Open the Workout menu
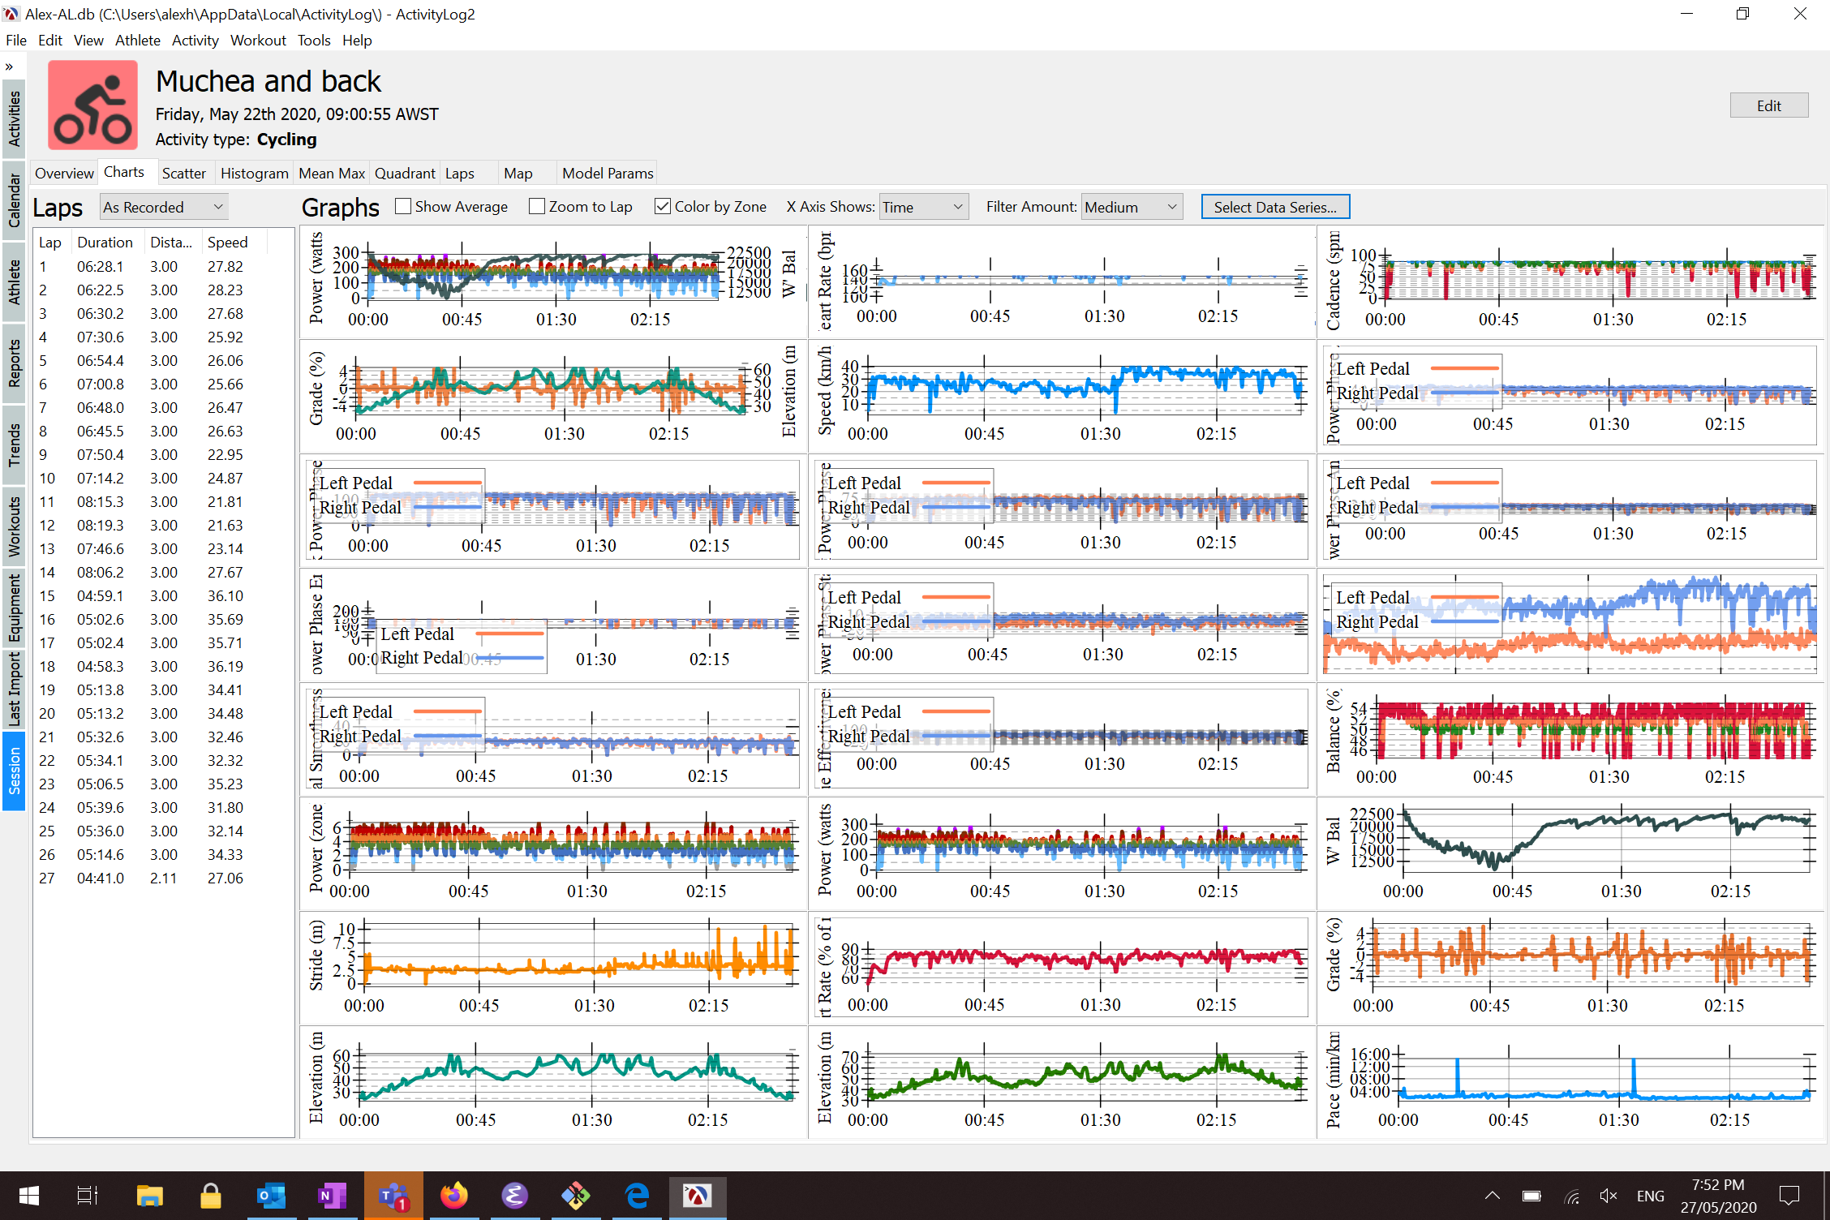The height and width of the screenshot is (1220, 1830). coord(257,40)
